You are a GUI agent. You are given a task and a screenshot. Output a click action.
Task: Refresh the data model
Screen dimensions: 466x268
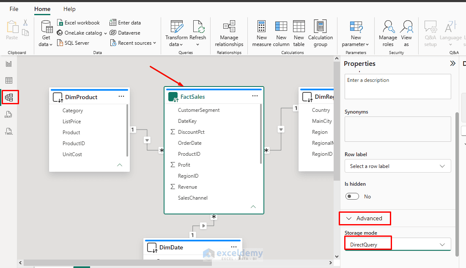point(197,33)
